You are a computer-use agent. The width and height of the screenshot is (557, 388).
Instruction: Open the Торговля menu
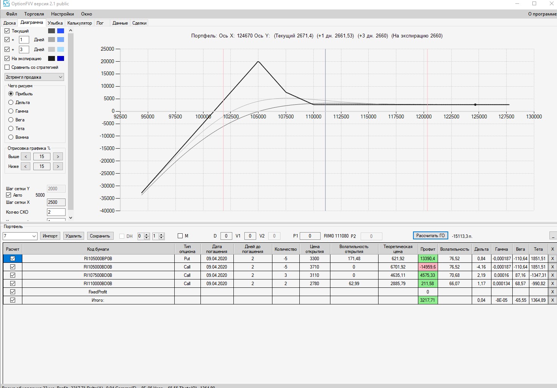34,14
